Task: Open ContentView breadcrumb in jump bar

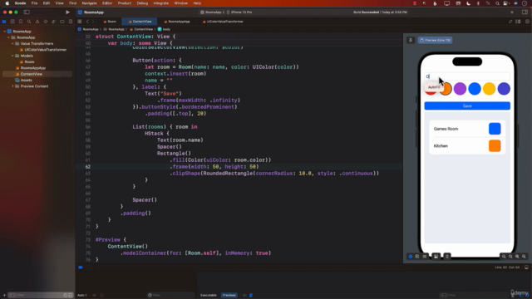Action: (140, 29)
